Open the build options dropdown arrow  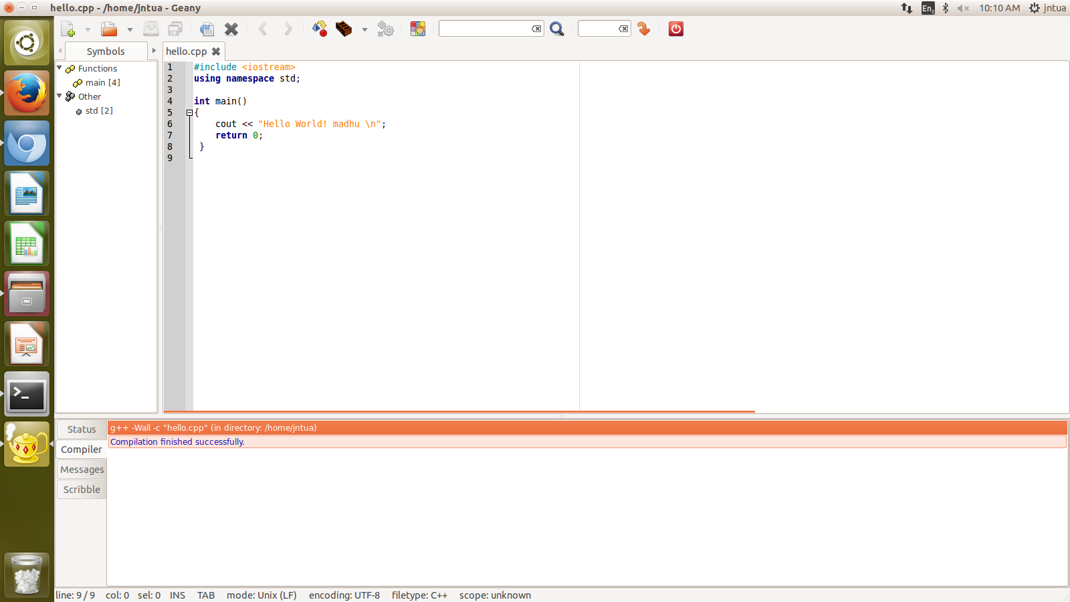364,29
